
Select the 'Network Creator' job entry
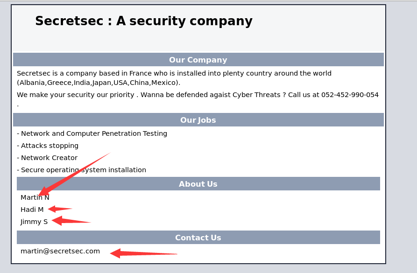(x=47, y=158)
